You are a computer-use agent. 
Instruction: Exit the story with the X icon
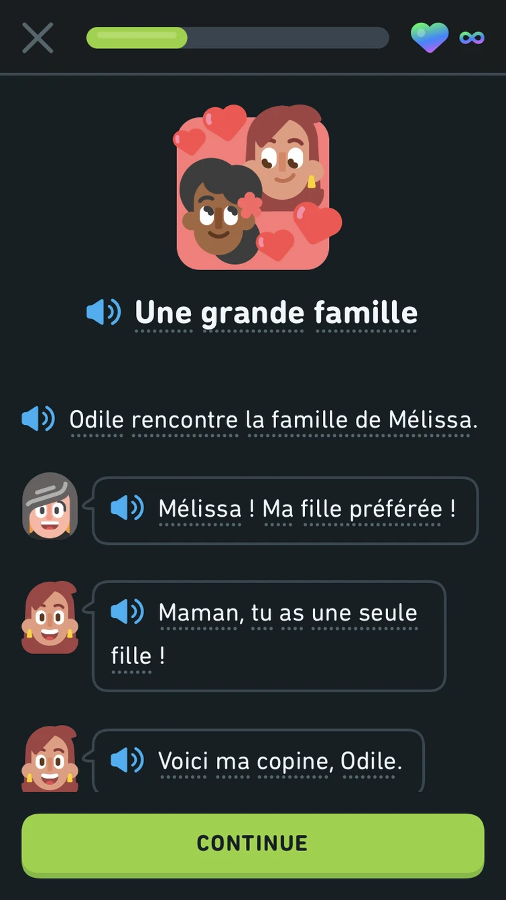(38, 38)
